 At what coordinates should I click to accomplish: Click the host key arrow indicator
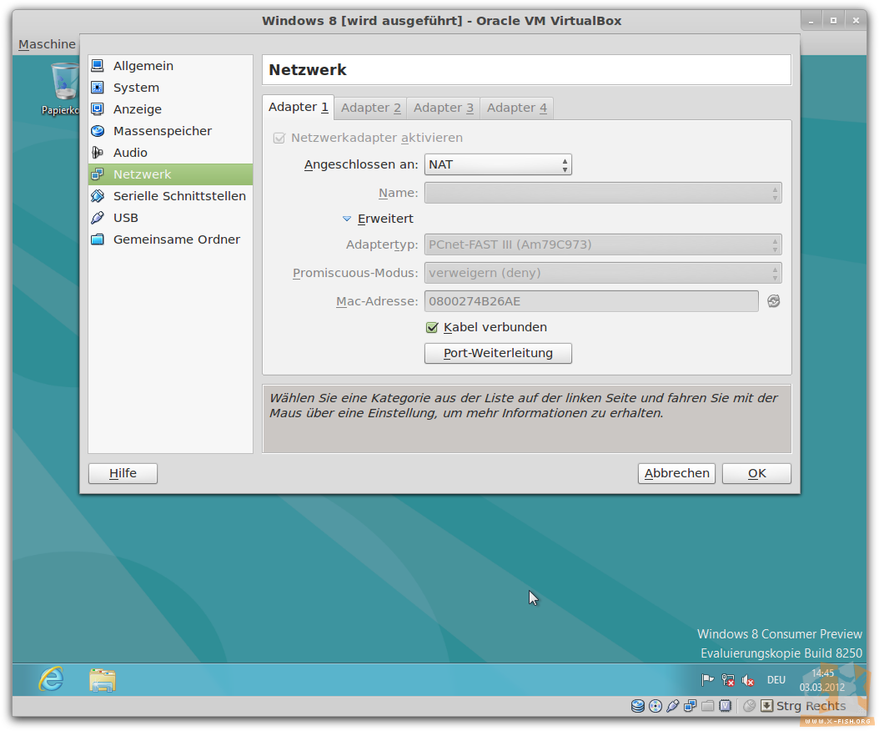[766, 706]
